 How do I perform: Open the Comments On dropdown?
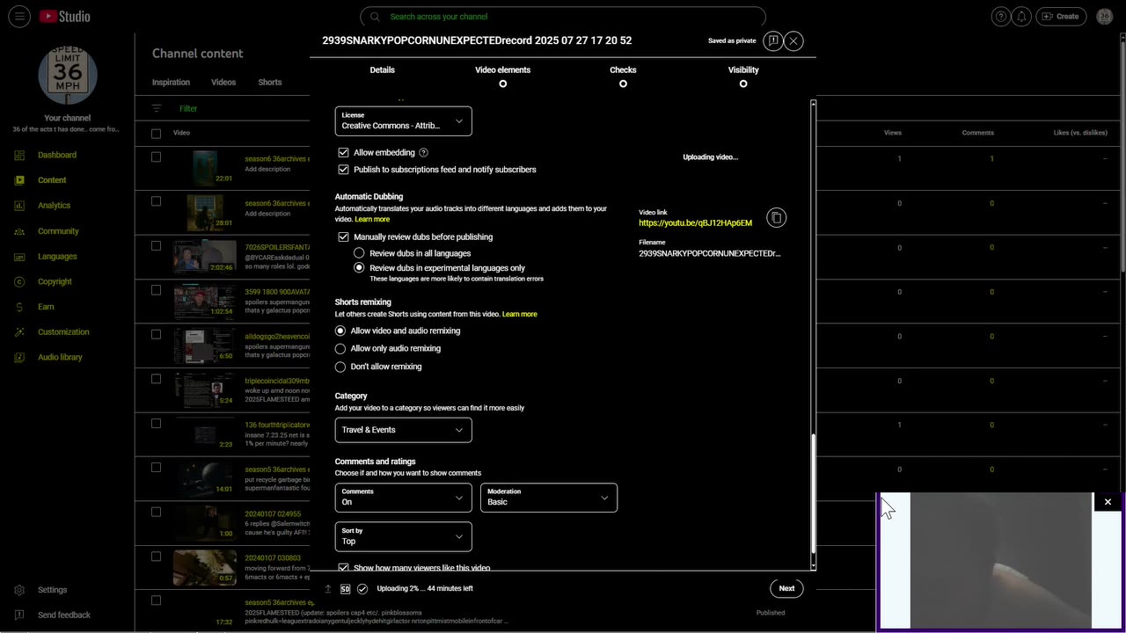point(403,498)
